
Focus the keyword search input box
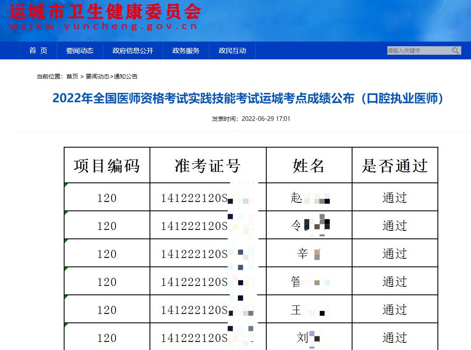(x=418, y=51)
